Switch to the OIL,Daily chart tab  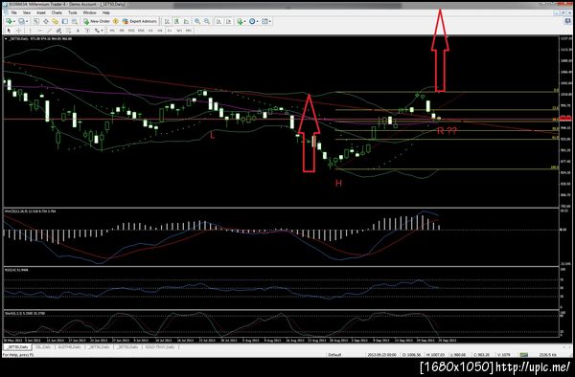coord(43,346)
